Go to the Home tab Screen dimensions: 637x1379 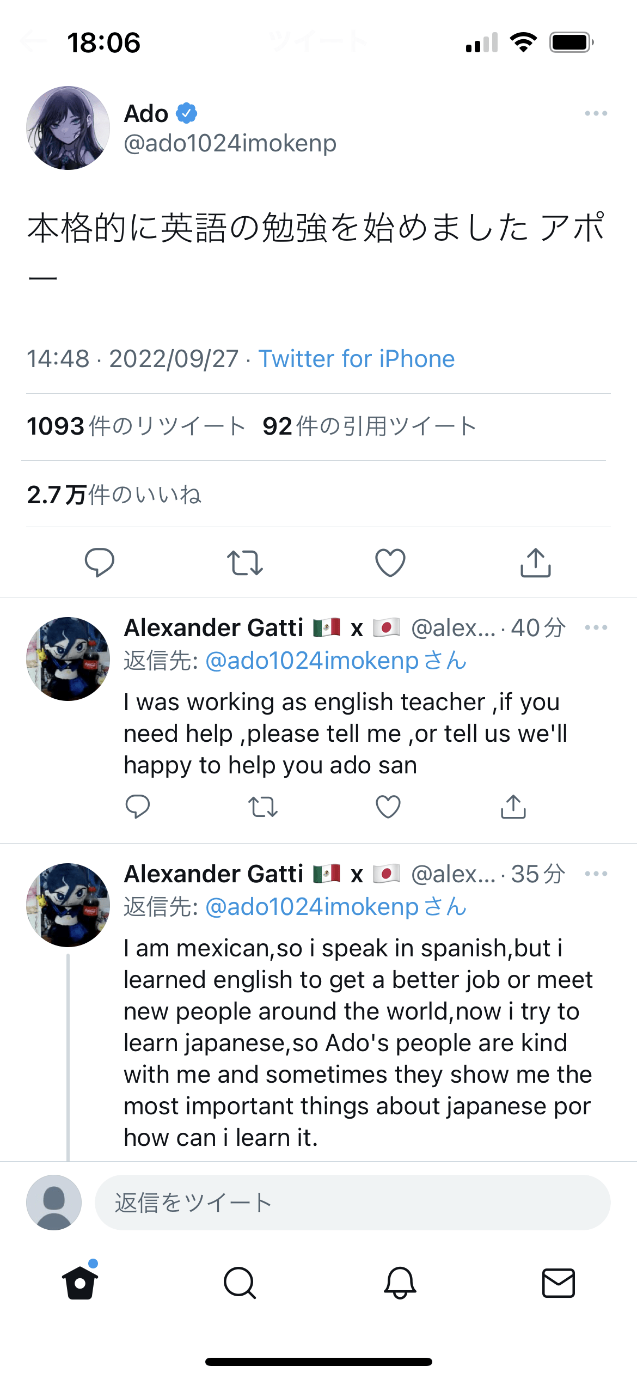(80, 1283)
